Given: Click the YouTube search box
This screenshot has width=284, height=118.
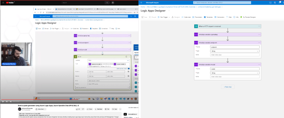Looking at the screenshot, I should coord(83,3).
